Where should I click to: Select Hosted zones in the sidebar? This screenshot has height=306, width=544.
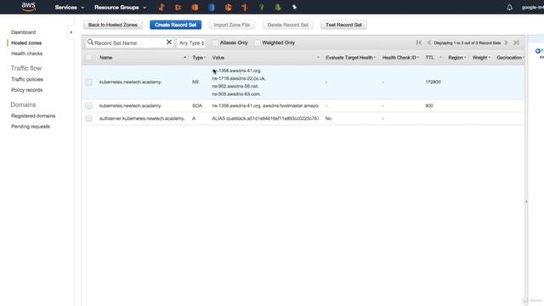26,43
